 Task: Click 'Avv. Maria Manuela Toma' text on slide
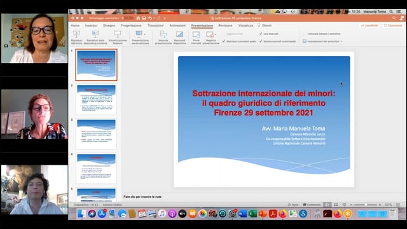point(293,128)
